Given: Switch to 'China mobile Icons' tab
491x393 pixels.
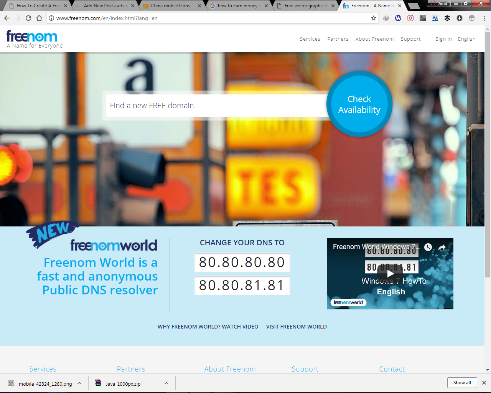Looking at the screenshot, I should 170,6.
